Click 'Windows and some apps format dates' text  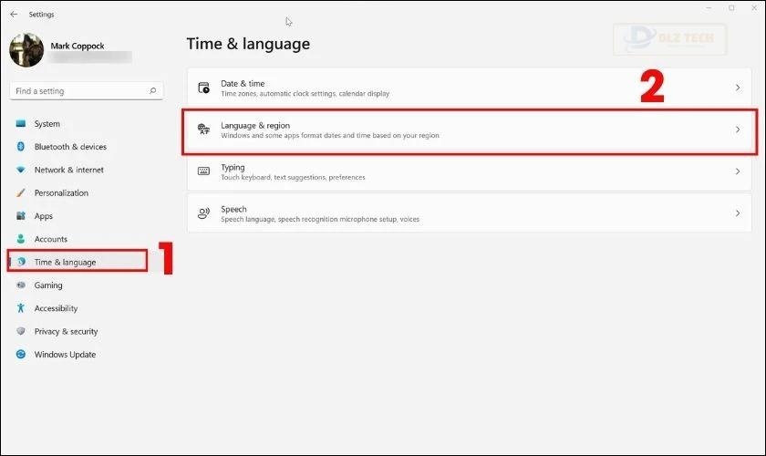click(x=330, y=135)
